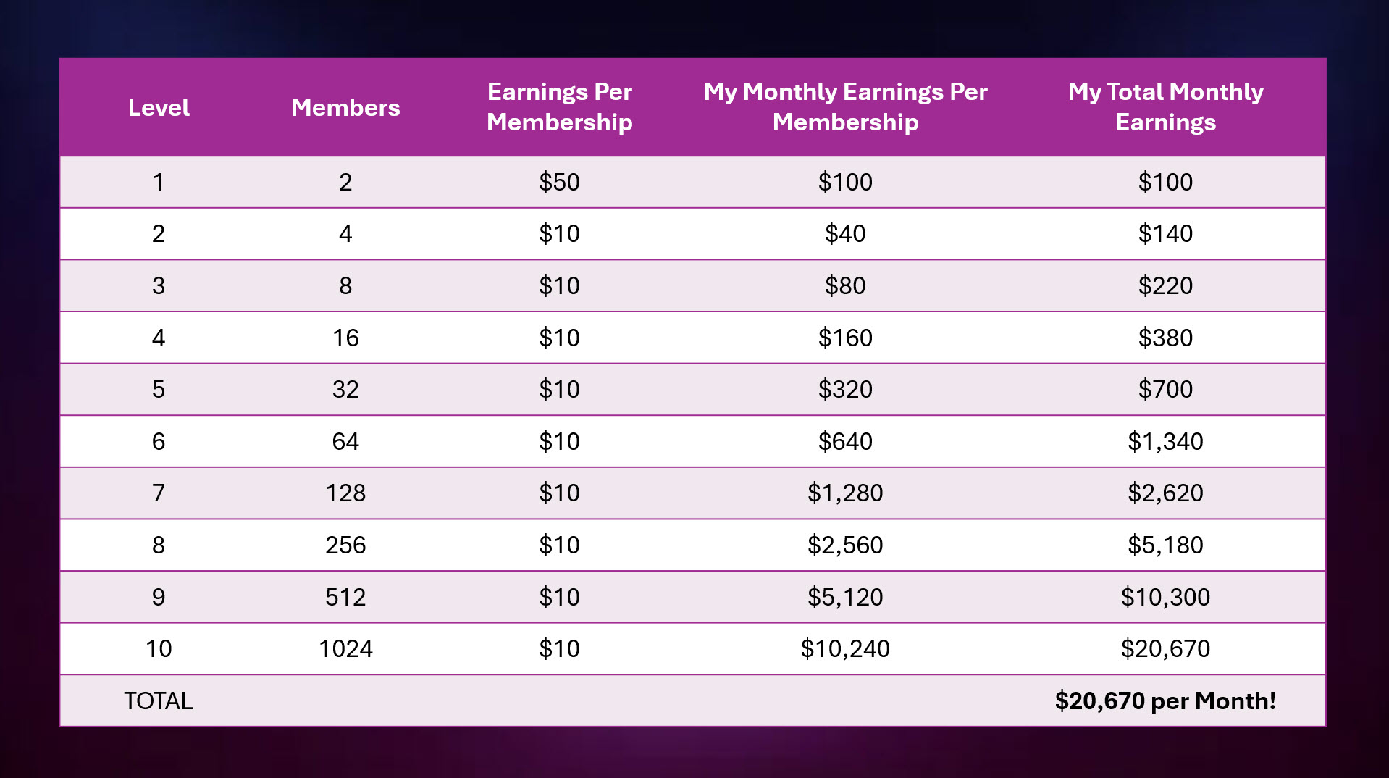Click the 1024 members cell

point(345,648)
